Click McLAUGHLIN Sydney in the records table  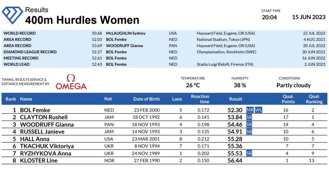(126, 33)
